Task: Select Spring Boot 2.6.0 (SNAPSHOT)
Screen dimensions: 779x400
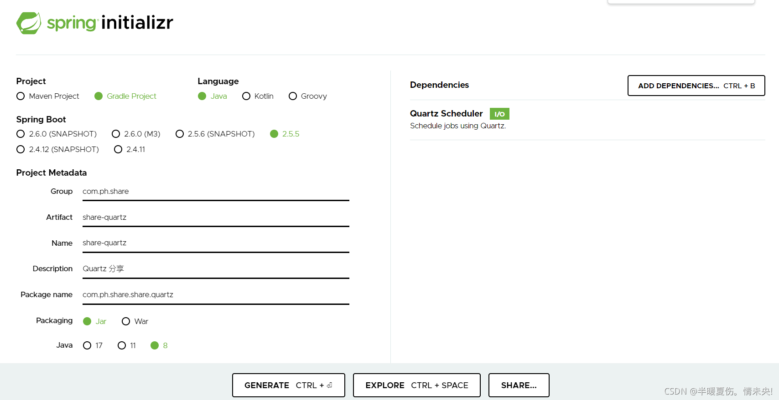Action: [x=57, y=134]
